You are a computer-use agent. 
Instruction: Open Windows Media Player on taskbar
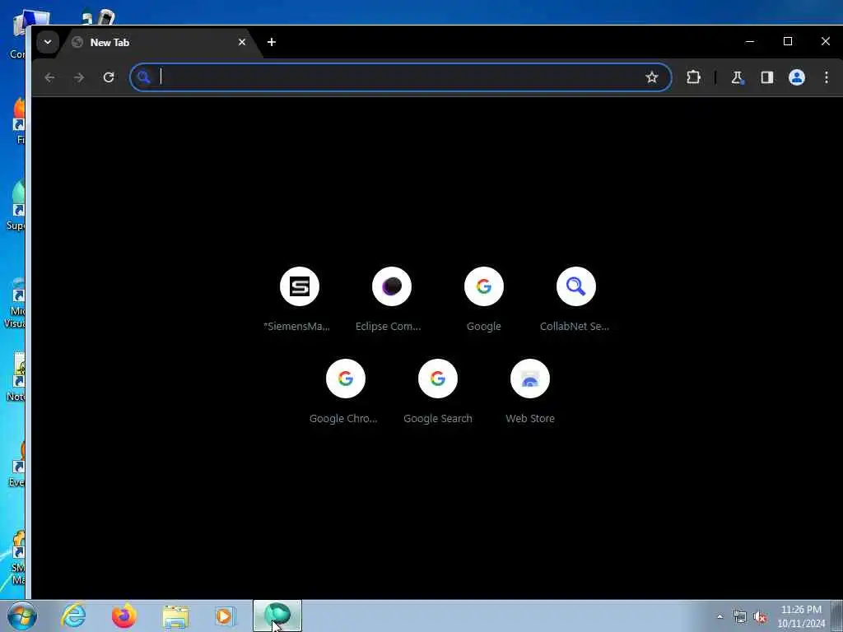(226, 616)
